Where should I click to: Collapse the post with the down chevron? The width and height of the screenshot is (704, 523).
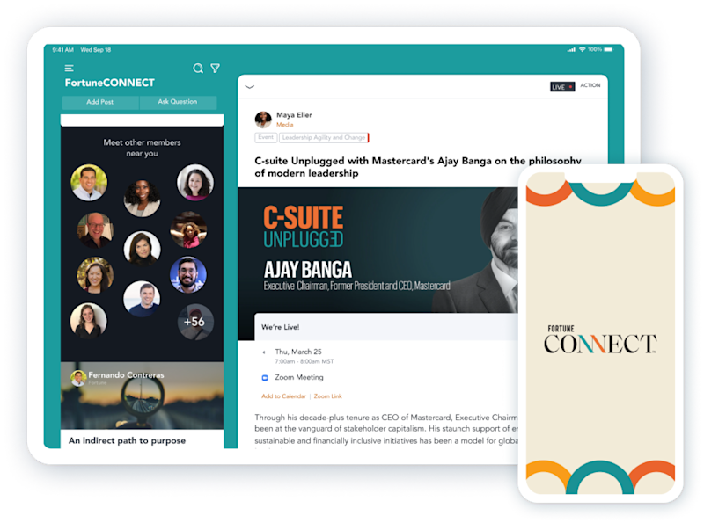[250, 87]
